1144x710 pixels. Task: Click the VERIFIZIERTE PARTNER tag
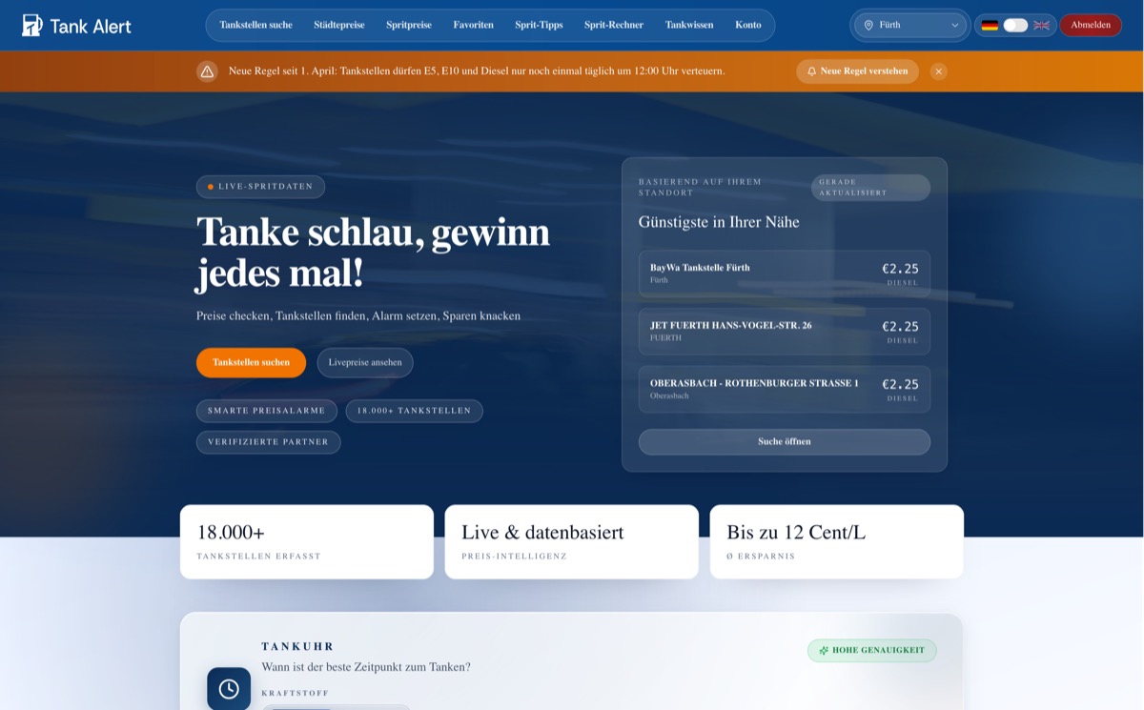click(x=268, y=442)
